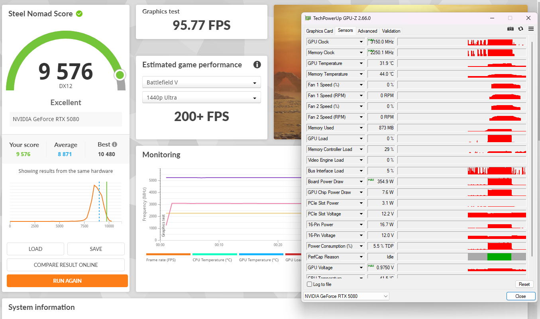540x319 pixels.
Task: Expand the Memory Clock sensor dropdown
Action: (x=361, y=53)
